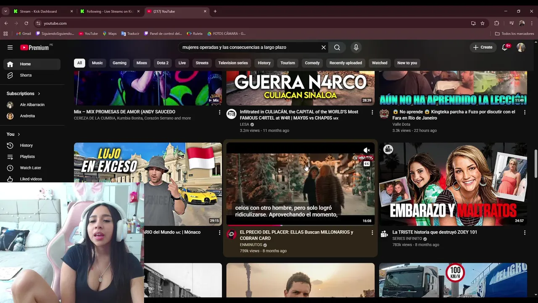Open Liked videos in the sidebar
Image resolution: width=538 pixels, height=303 pixels.
[32, 179]
